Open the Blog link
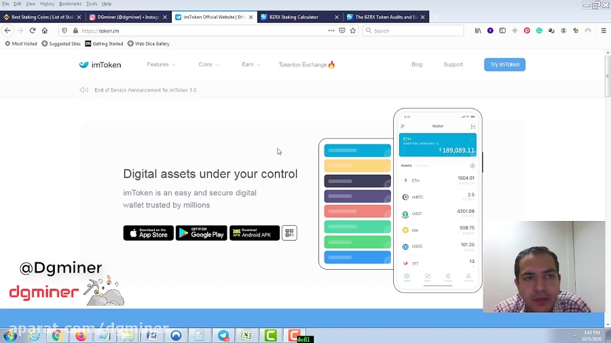 (417, 64)
